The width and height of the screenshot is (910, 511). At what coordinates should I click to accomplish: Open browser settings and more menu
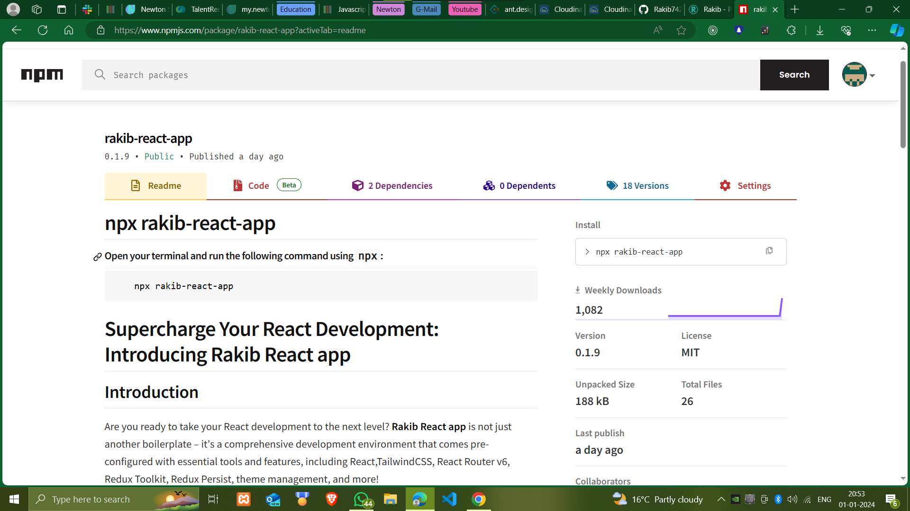[x=872, y=30]
